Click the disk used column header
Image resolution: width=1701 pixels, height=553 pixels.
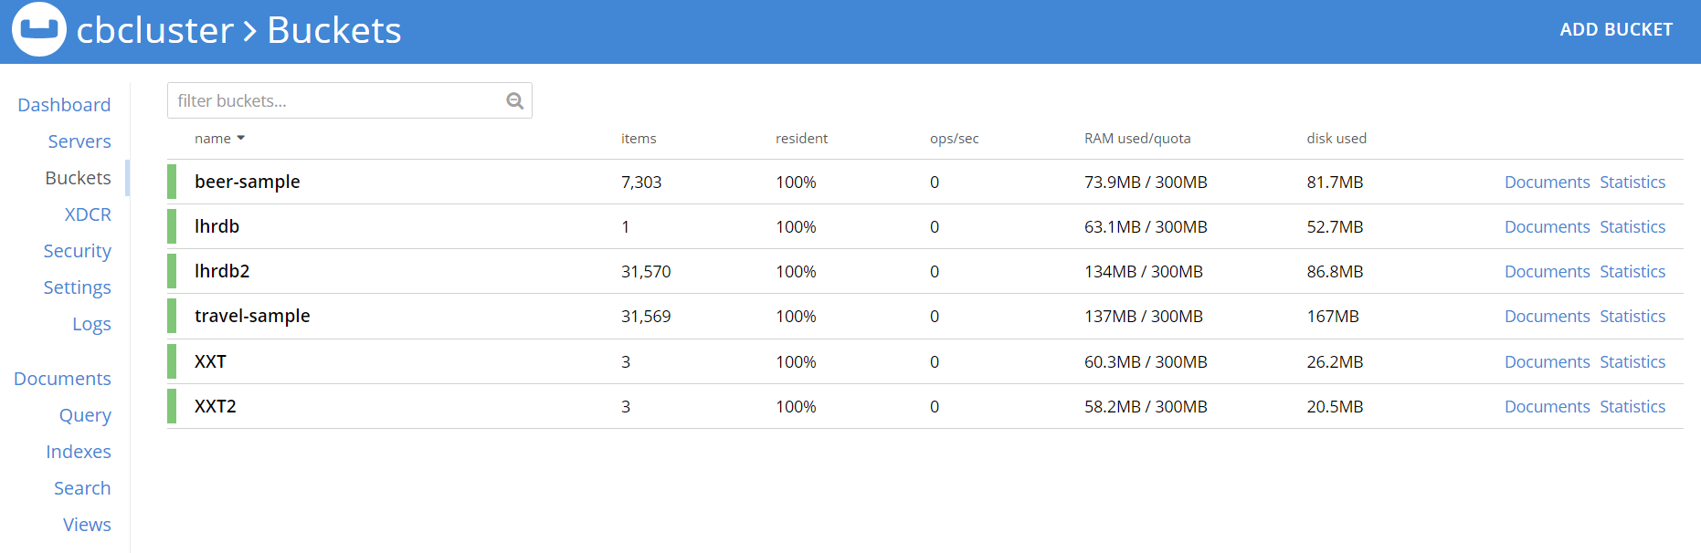(1336, 139)
